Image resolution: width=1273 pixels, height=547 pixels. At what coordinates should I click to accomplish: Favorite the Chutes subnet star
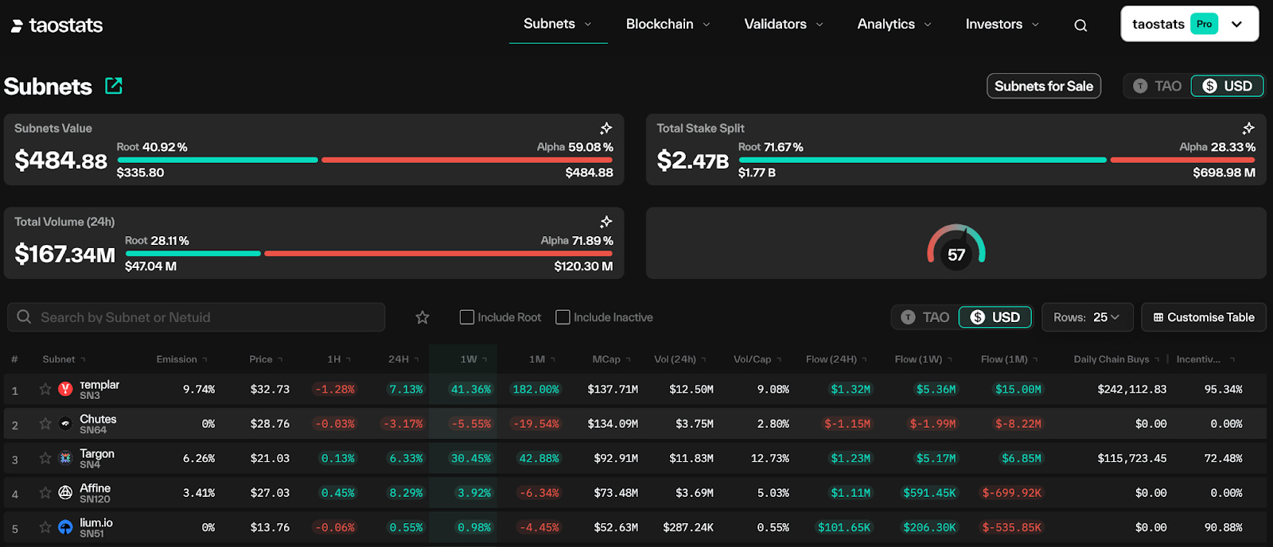point(45,424)
